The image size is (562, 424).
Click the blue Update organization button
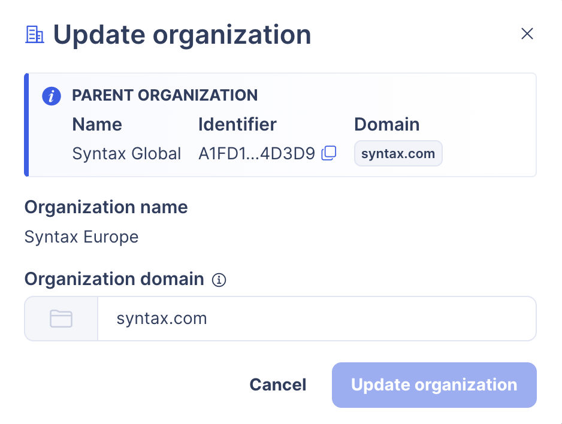(434, 384)
